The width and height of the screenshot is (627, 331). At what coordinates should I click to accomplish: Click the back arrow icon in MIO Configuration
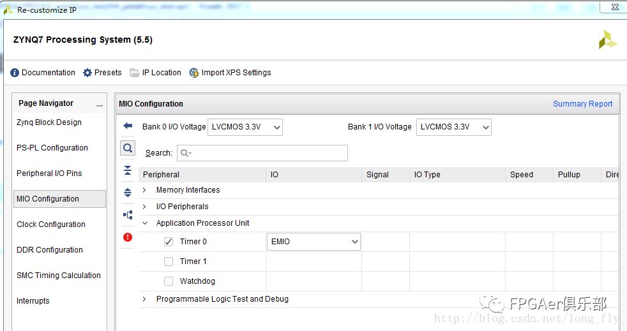tap(128, 126)
